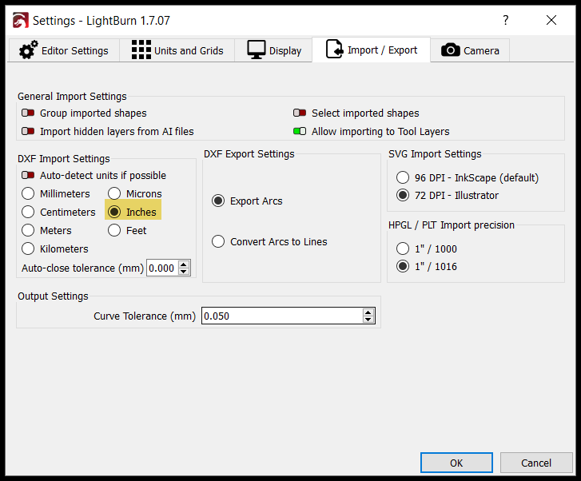Click the LightBurn logo in title bar
The image size is (581, 481).
click(x=21, y=21)
